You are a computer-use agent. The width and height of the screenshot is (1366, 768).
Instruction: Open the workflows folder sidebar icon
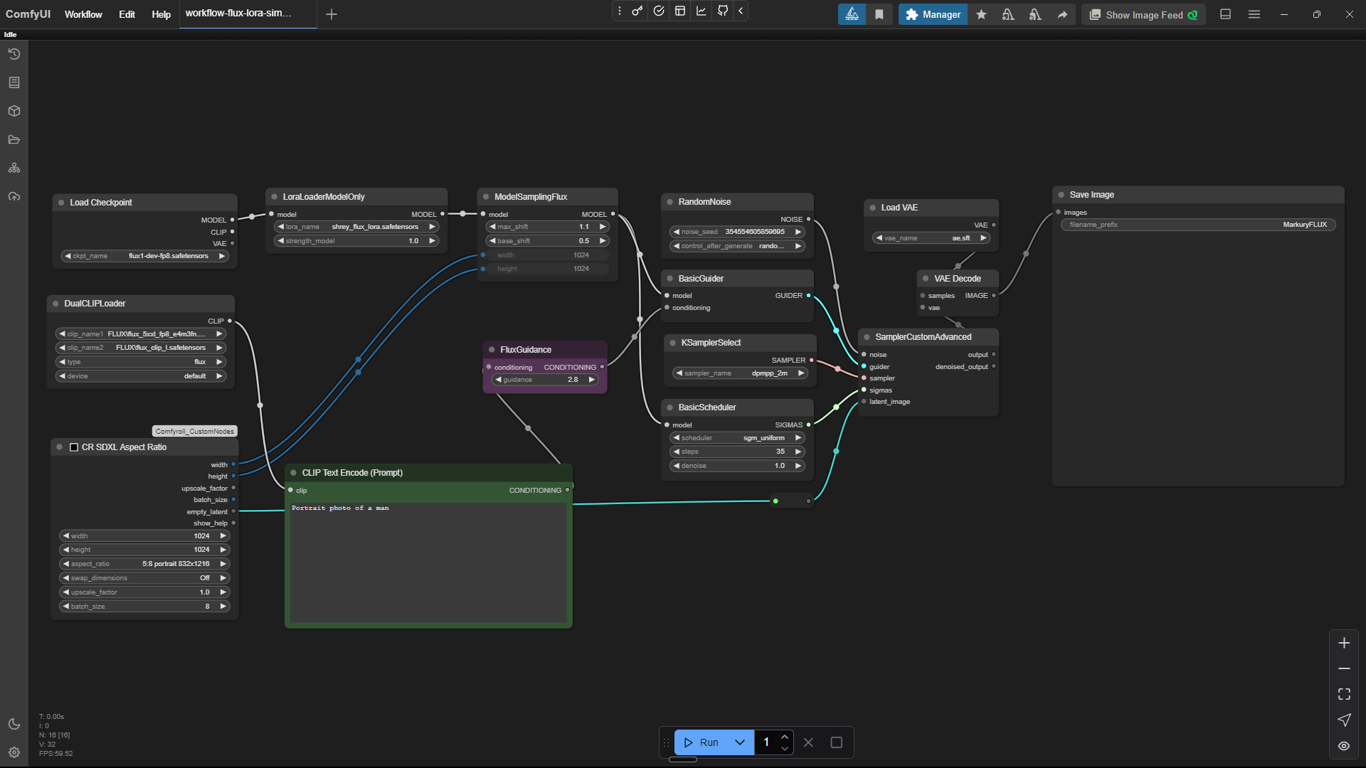[14, 139]
